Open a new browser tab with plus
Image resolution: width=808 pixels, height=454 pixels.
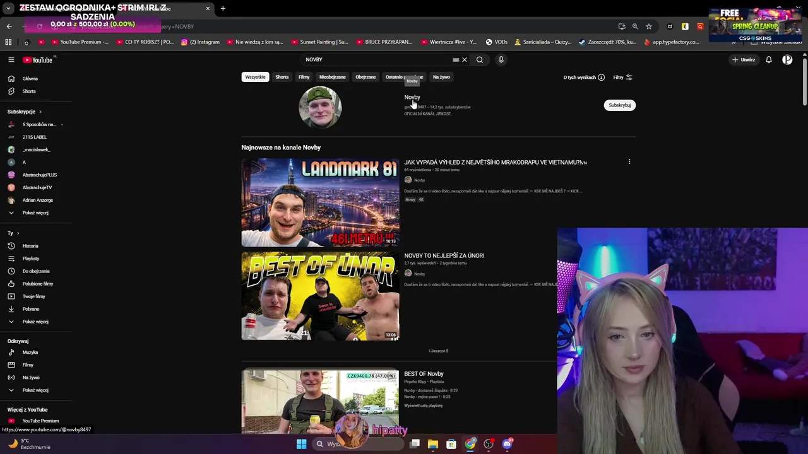coord(223,9)
